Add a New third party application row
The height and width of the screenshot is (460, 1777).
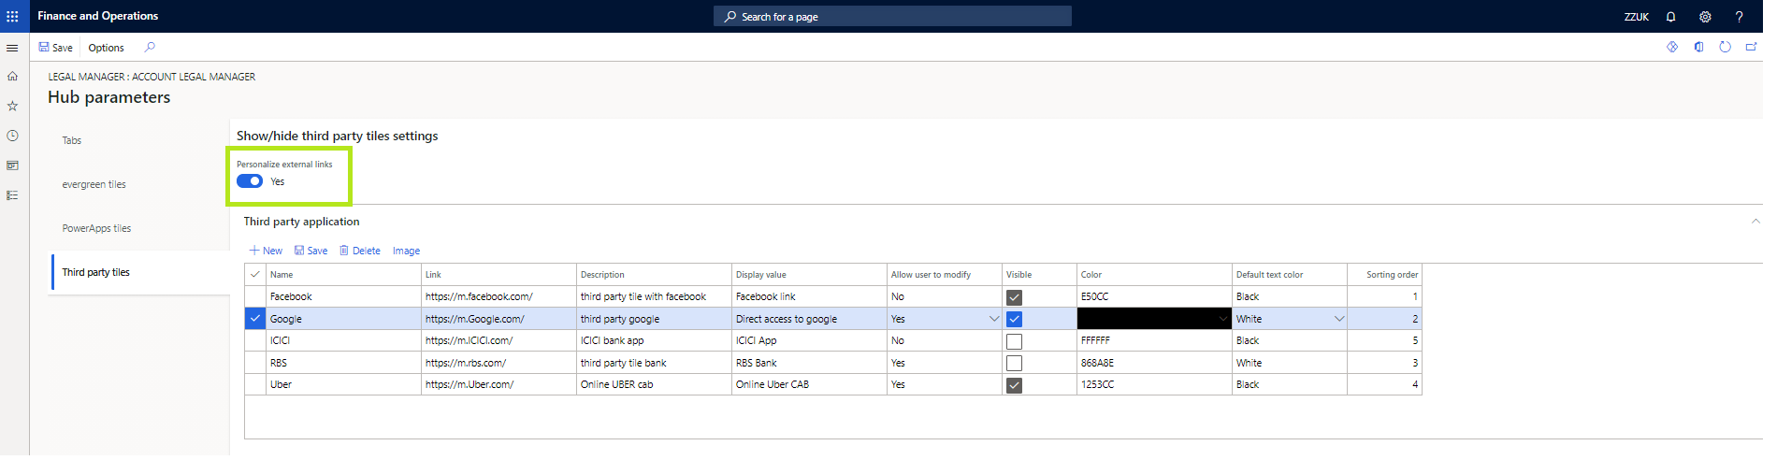266,251
